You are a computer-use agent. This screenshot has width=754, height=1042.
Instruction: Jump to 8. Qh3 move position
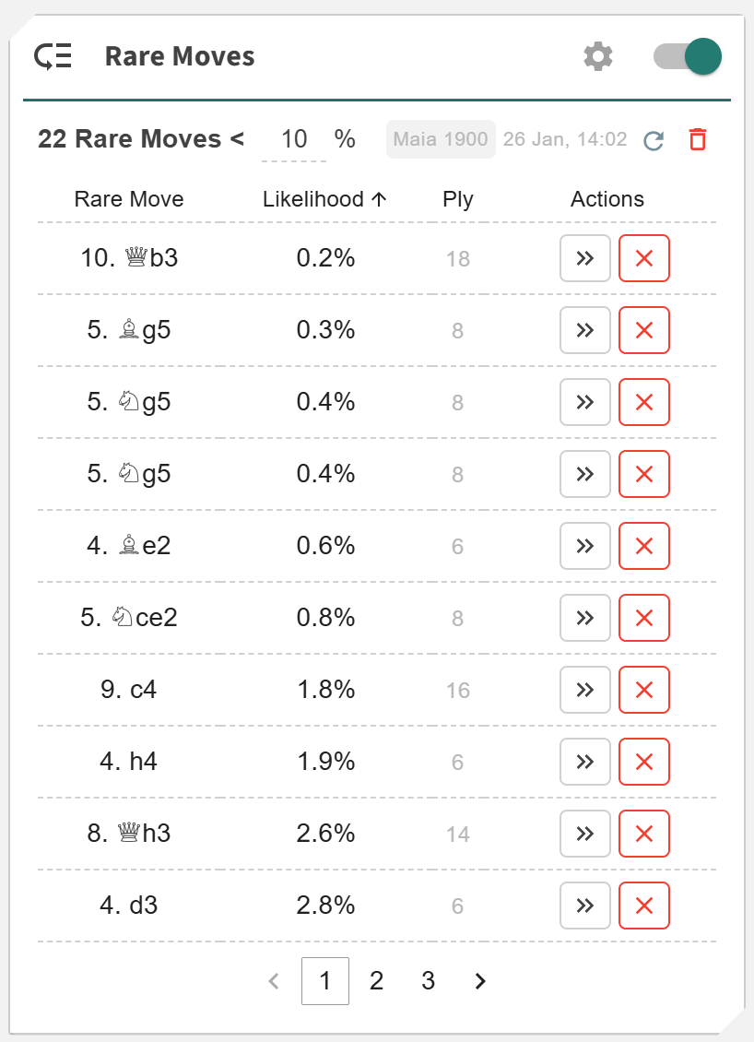click(x=584, y=834)
